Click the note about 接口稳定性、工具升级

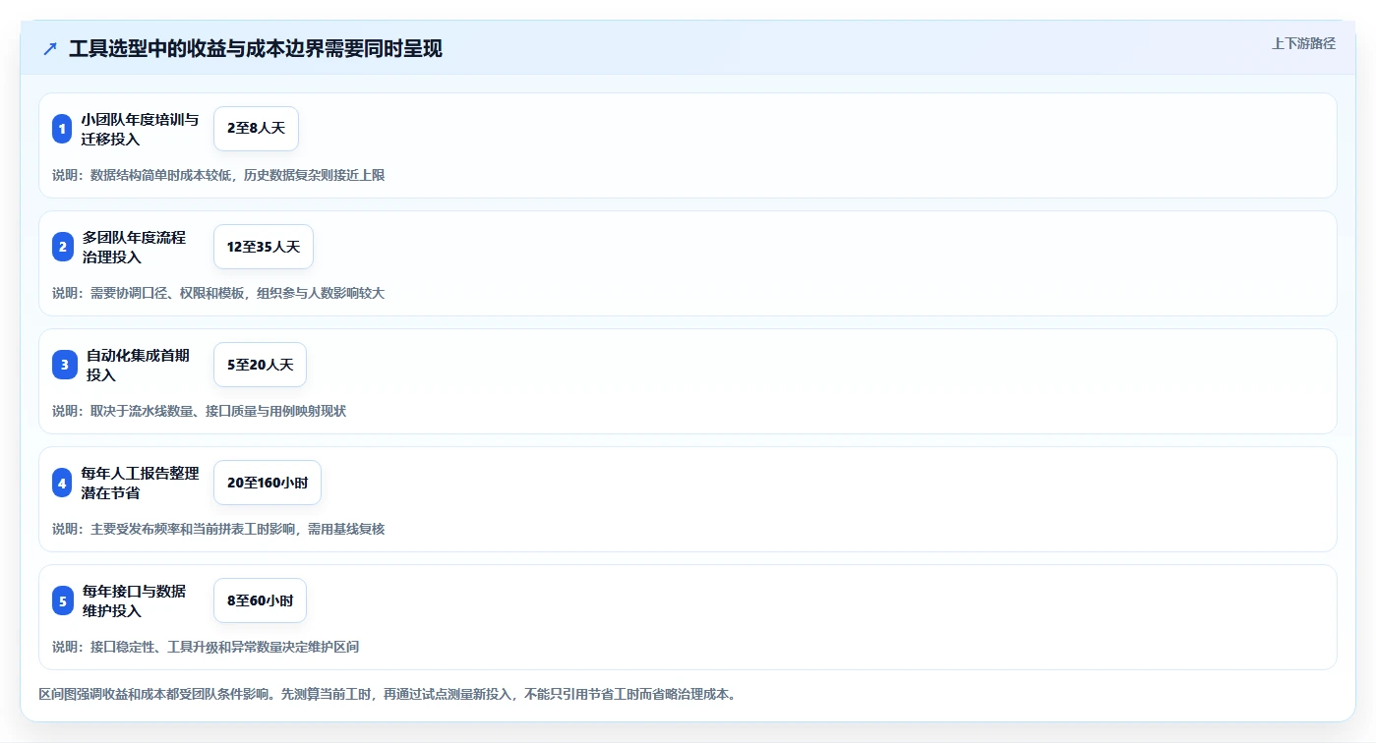(x=206, y=647)
